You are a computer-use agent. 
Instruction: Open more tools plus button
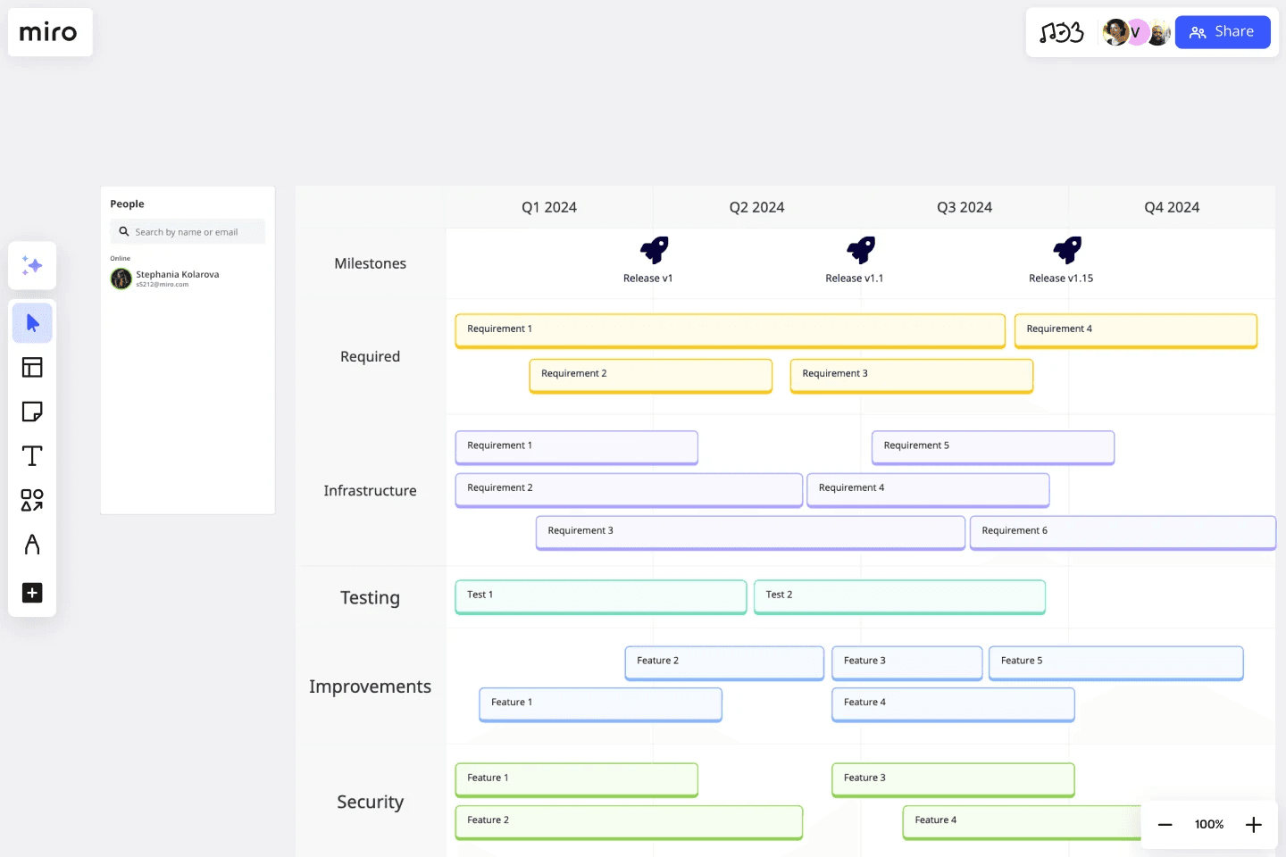click(x=32, y=593)
